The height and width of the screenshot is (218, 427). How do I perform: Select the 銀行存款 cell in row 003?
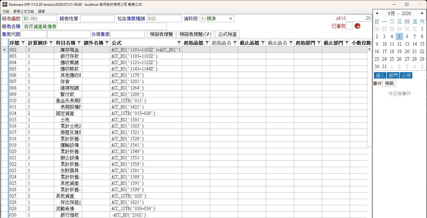[68, 56]
